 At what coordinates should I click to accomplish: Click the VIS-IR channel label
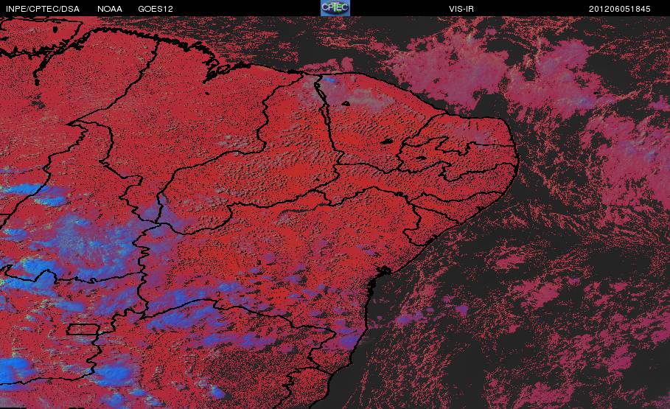pyautogui.click(x=461, y=9)
